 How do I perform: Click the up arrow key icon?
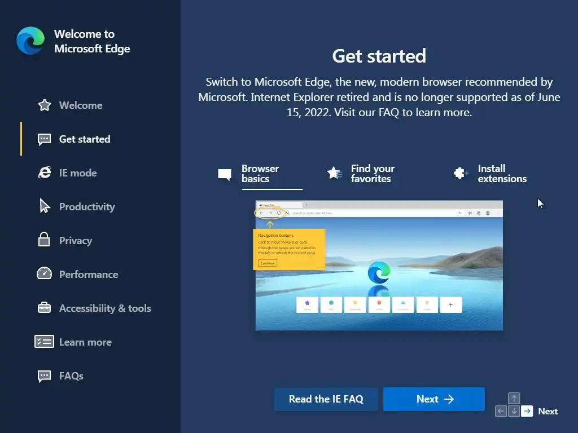point(514,398)
